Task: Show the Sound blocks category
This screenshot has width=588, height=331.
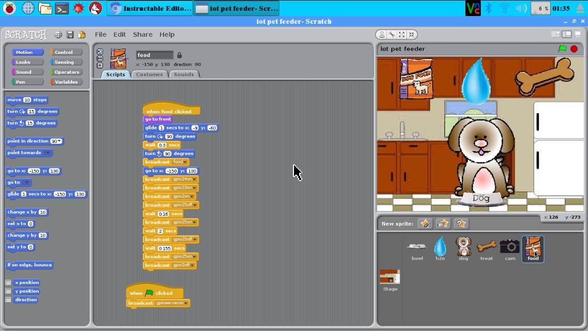Action: pos(27,72)
